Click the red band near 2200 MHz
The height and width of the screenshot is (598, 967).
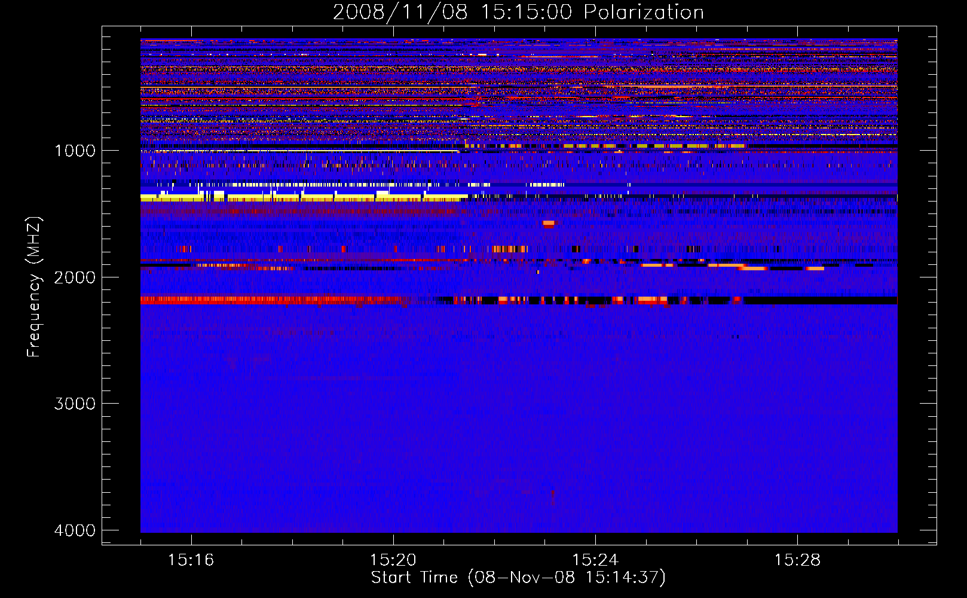(x=275, y=300)
